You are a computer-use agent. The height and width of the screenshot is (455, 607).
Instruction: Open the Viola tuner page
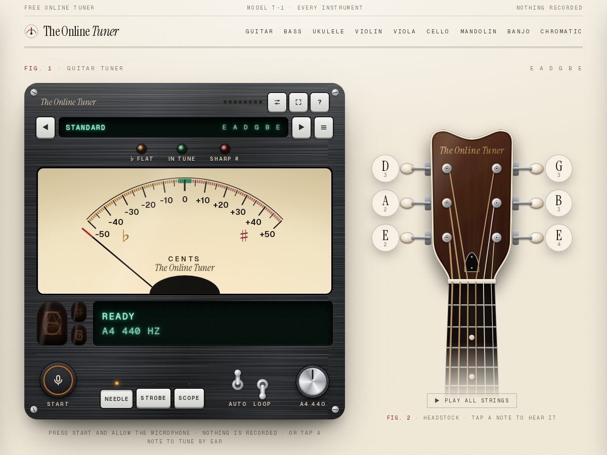tap(405, 31)
